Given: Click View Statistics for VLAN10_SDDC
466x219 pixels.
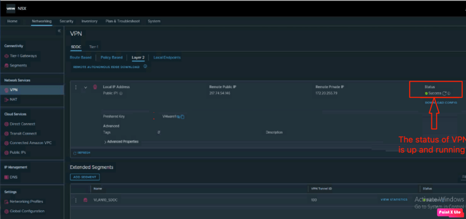Looking at the screenshot, I should point(394,199).
